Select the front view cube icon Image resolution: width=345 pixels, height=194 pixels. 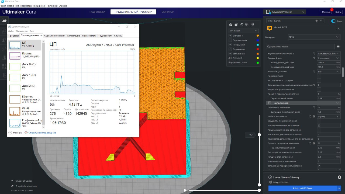coord(236,25)
